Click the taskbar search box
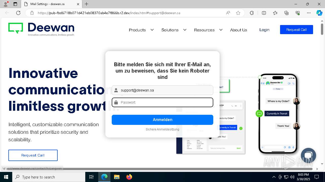 tap(49, 177)
